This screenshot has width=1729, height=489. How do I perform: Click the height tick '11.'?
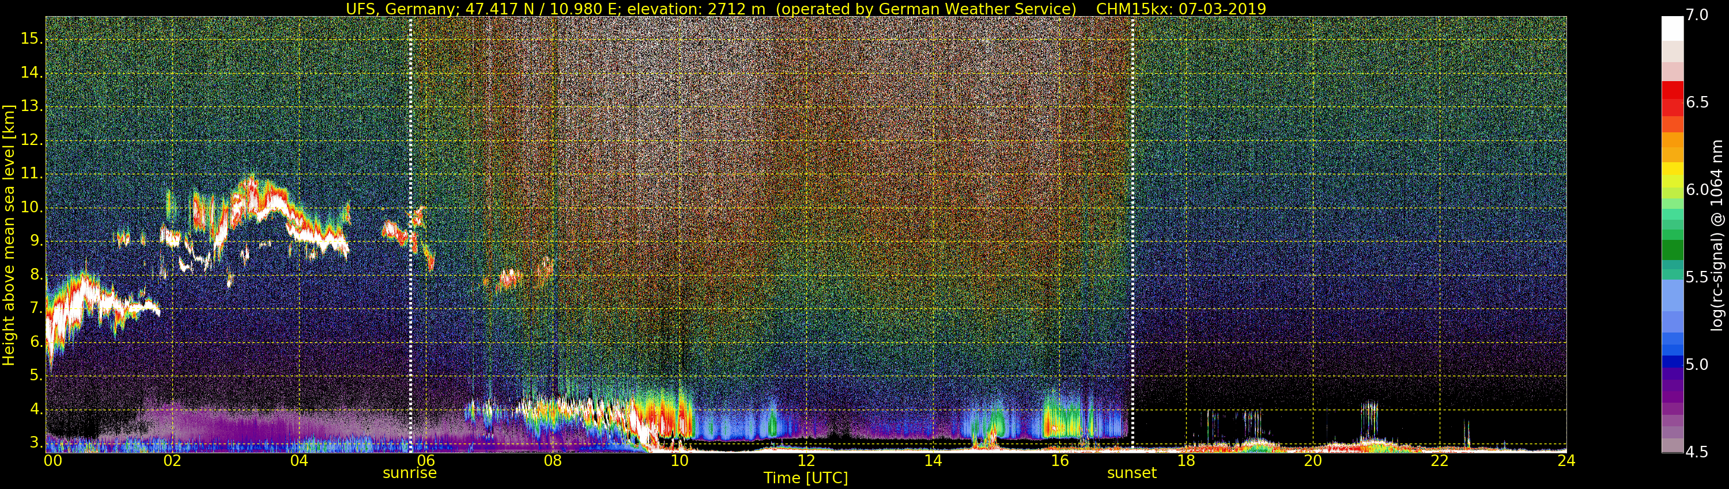(x=31, y=174)
